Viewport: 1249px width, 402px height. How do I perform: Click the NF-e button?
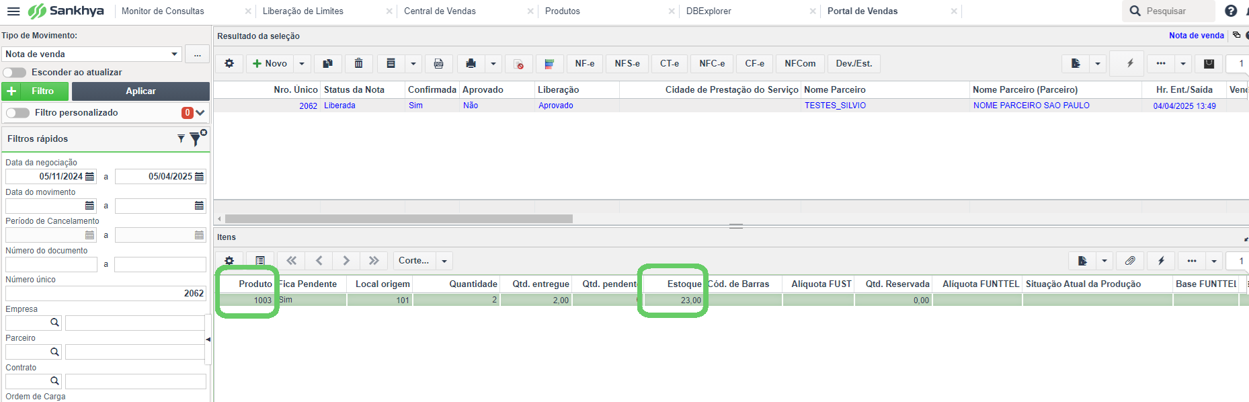pyautogui.click(x=584, y=63)
